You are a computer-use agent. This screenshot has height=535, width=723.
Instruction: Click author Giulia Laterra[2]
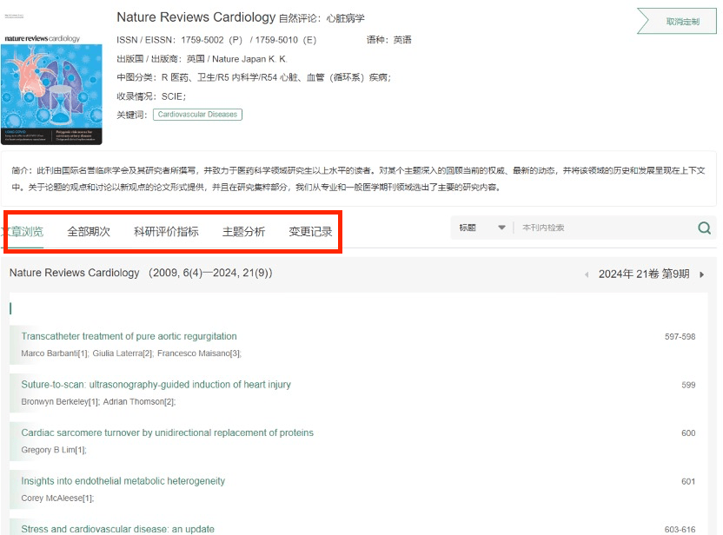point(123,353)
